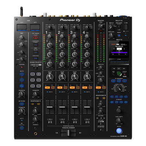The width and height of the screenshot is (146, 146).
Task: Flip the Sound Color FX Center Lock switch
Action: tap(35, 68)
